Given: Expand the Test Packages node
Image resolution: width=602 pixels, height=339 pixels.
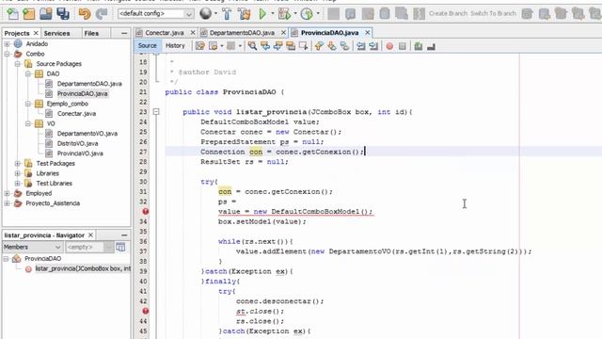Looking at the screenshot, I should click(x=17, y=163).
